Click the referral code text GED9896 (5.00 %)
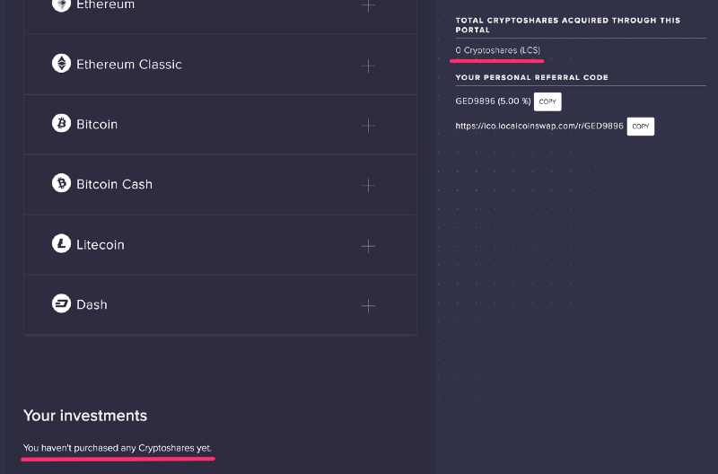 [x=493, y=101]
